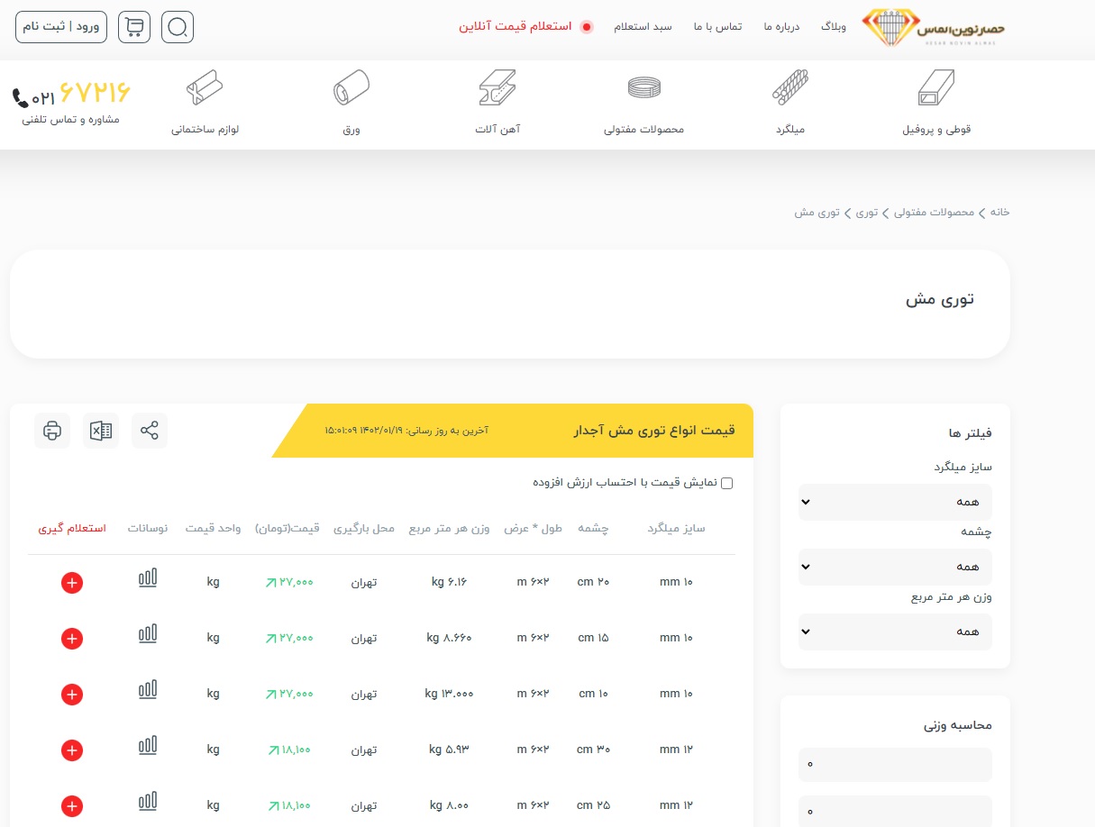Export table with the Excel icon
This screenshot has width=1095, height=827.
tap(101, 431)
